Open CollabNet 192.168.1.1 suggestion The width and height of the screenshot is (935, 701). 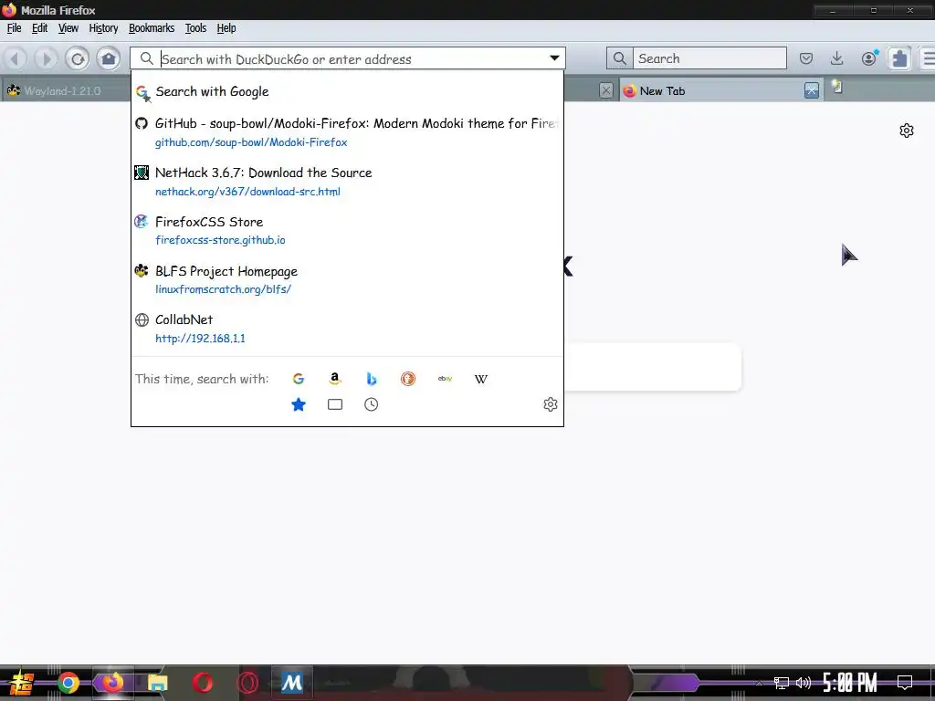(x=347, y=329)
